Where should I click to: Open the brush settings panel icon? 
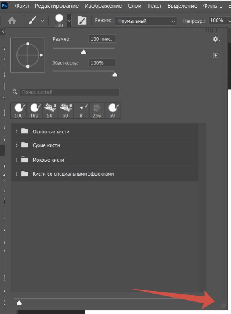pos(82,21)
